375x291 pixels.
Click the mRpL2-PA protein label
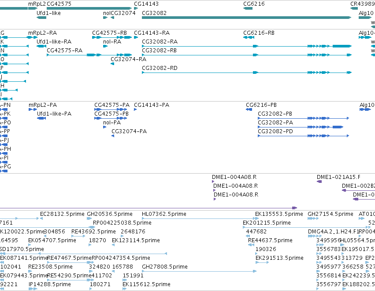[x=43, y=105]
